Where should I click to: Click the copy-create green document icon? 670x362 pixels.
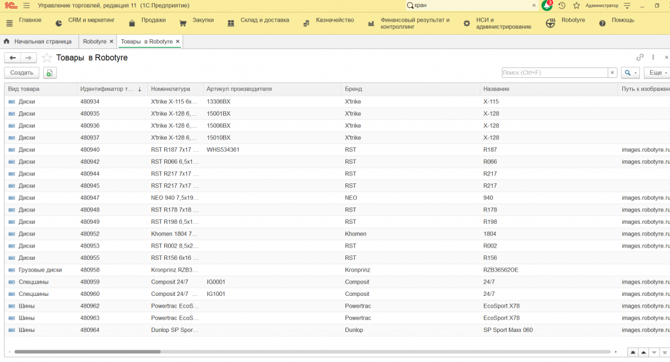tap(50, 73)
